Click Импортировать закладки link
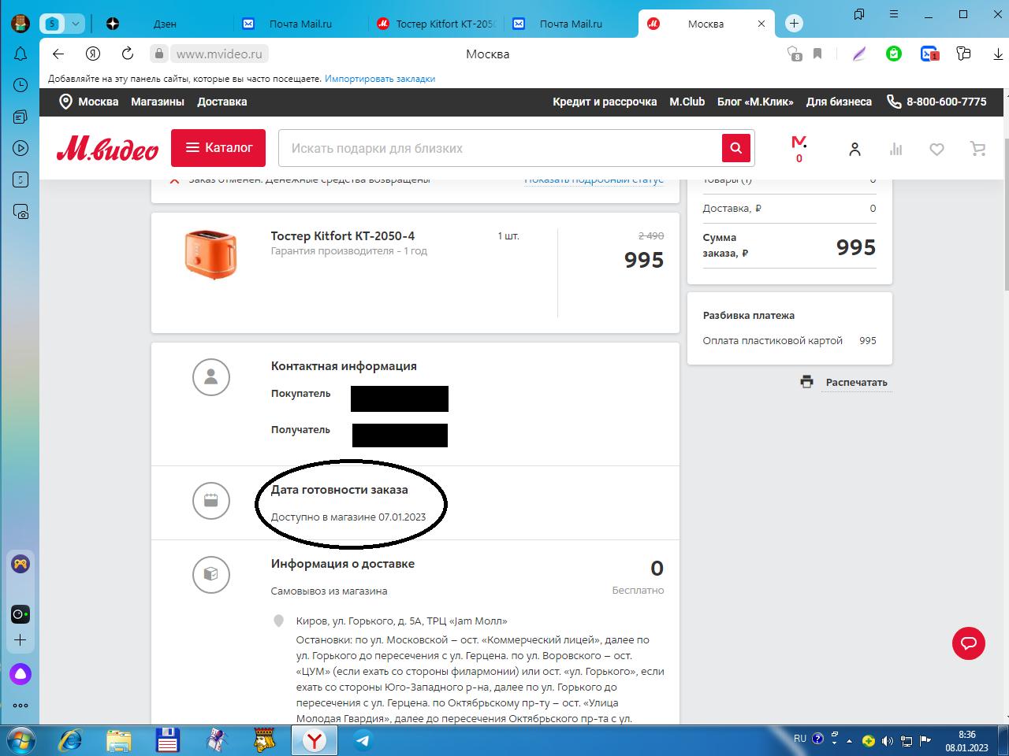Screen dimensions: 1009x756 tap(380, 79)
